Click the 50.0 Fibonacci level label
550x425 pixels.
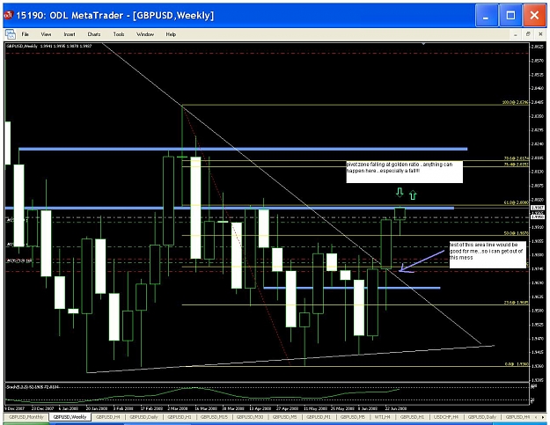(516, 233)
